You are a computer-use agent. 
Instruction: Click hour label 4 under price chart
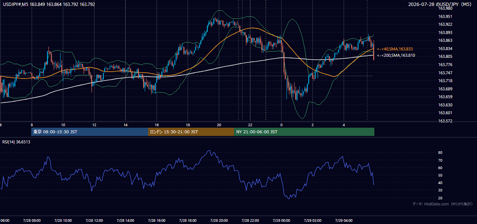pos(344,125)
